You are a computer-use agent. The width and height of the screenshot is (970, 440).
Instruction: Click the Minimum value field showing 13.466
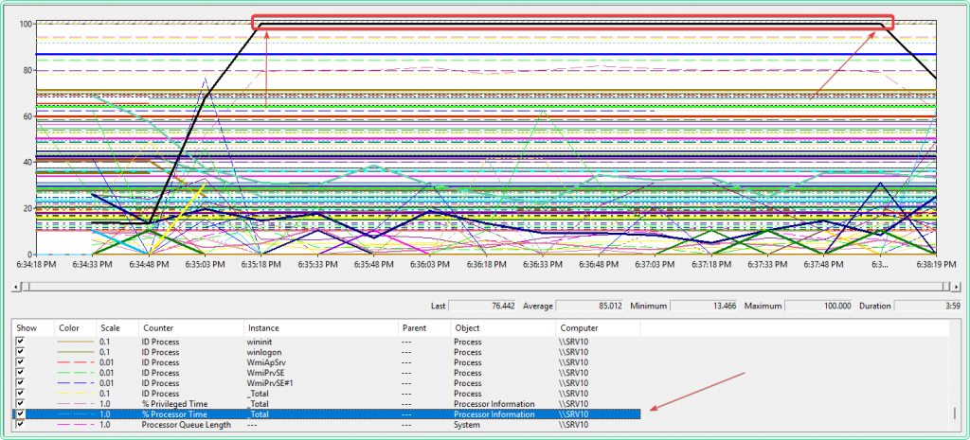tap(704, 306)
